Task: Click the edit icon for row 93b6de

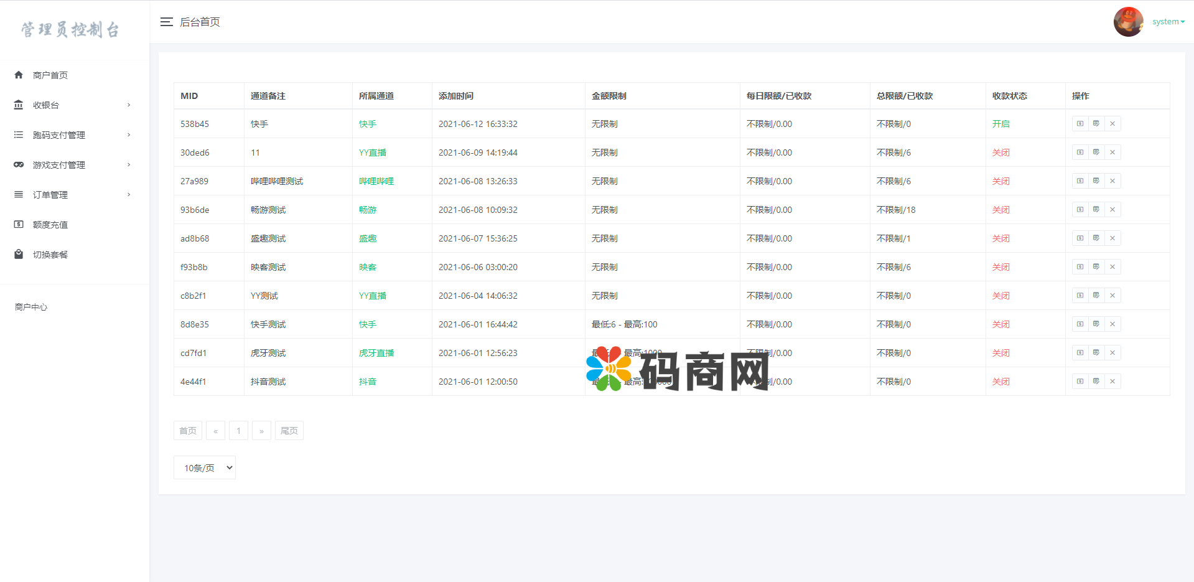Action: pos(1096,210)
